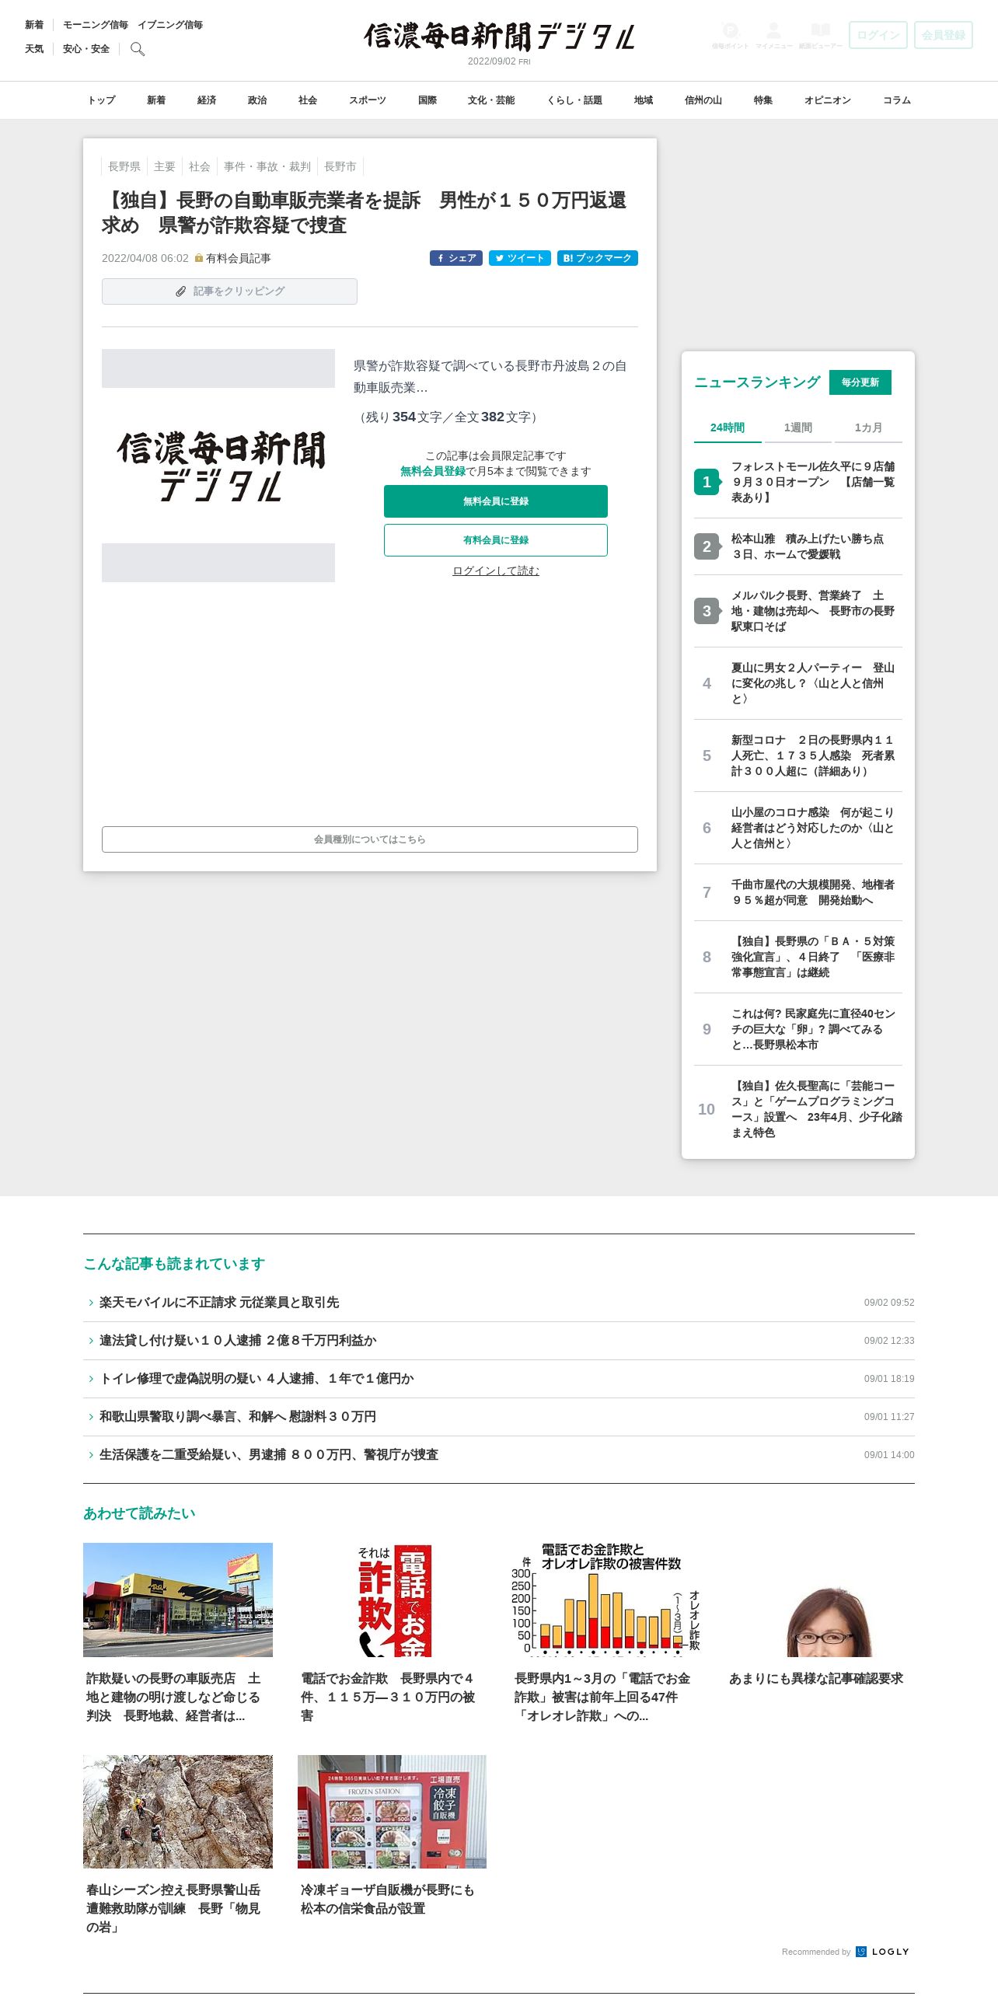Screen dimensions: 998x1996
Task: Tweet the article with ツイート button
Action: [520, 258]
